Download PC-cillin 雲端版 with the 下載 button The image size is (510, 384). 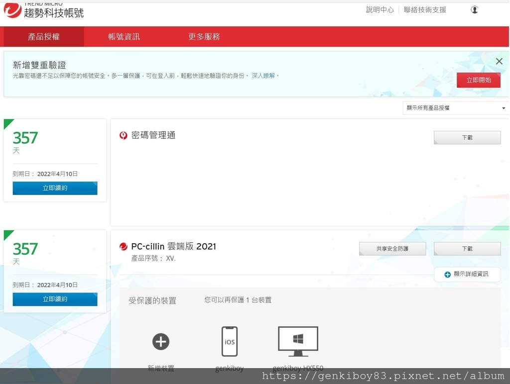click(467, 249)
